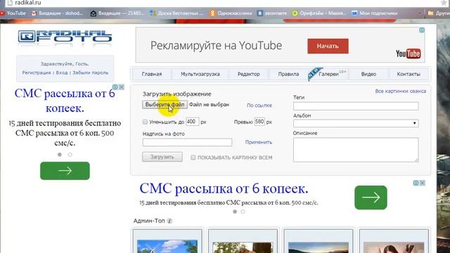Viewport: 450px width, 253px height.
Task: Click the Забыли пароль link
Action: tap(91, 73)
